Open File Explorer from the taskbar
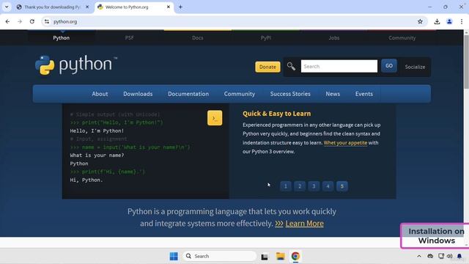Image resolution: width=469 pixels, height=264 pixels. click(x=280, y=256)
